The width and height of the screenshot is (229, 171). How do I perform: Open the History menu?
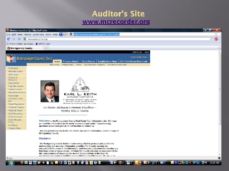pyautogui.click(x=28, y=35)
